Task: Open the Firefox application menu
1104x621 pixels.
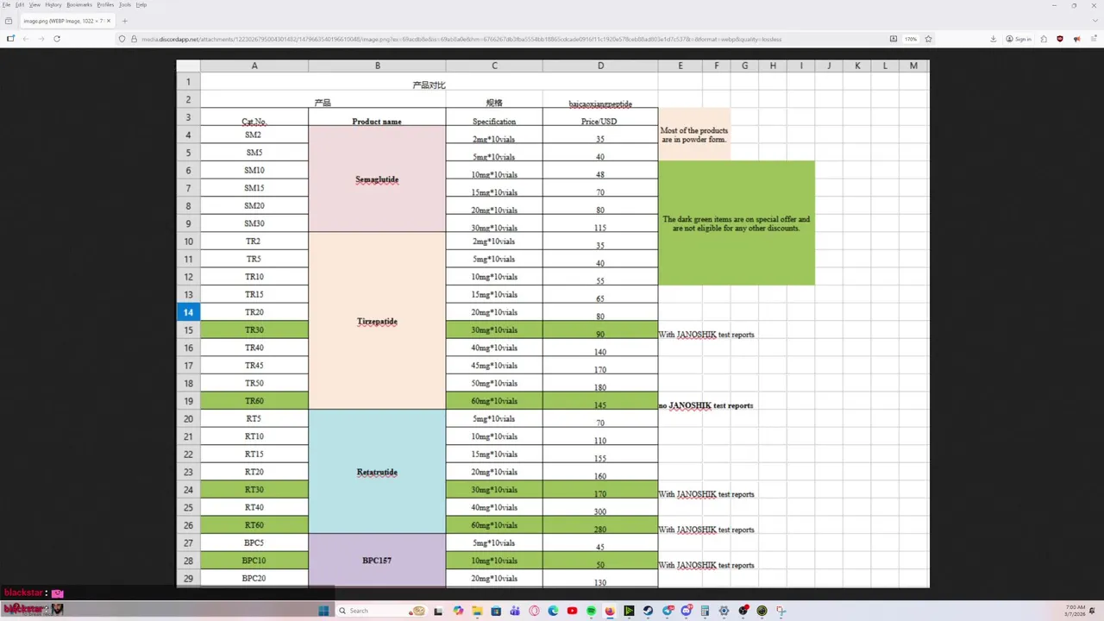Action: pyautogui.click(x=1094, y=39)
